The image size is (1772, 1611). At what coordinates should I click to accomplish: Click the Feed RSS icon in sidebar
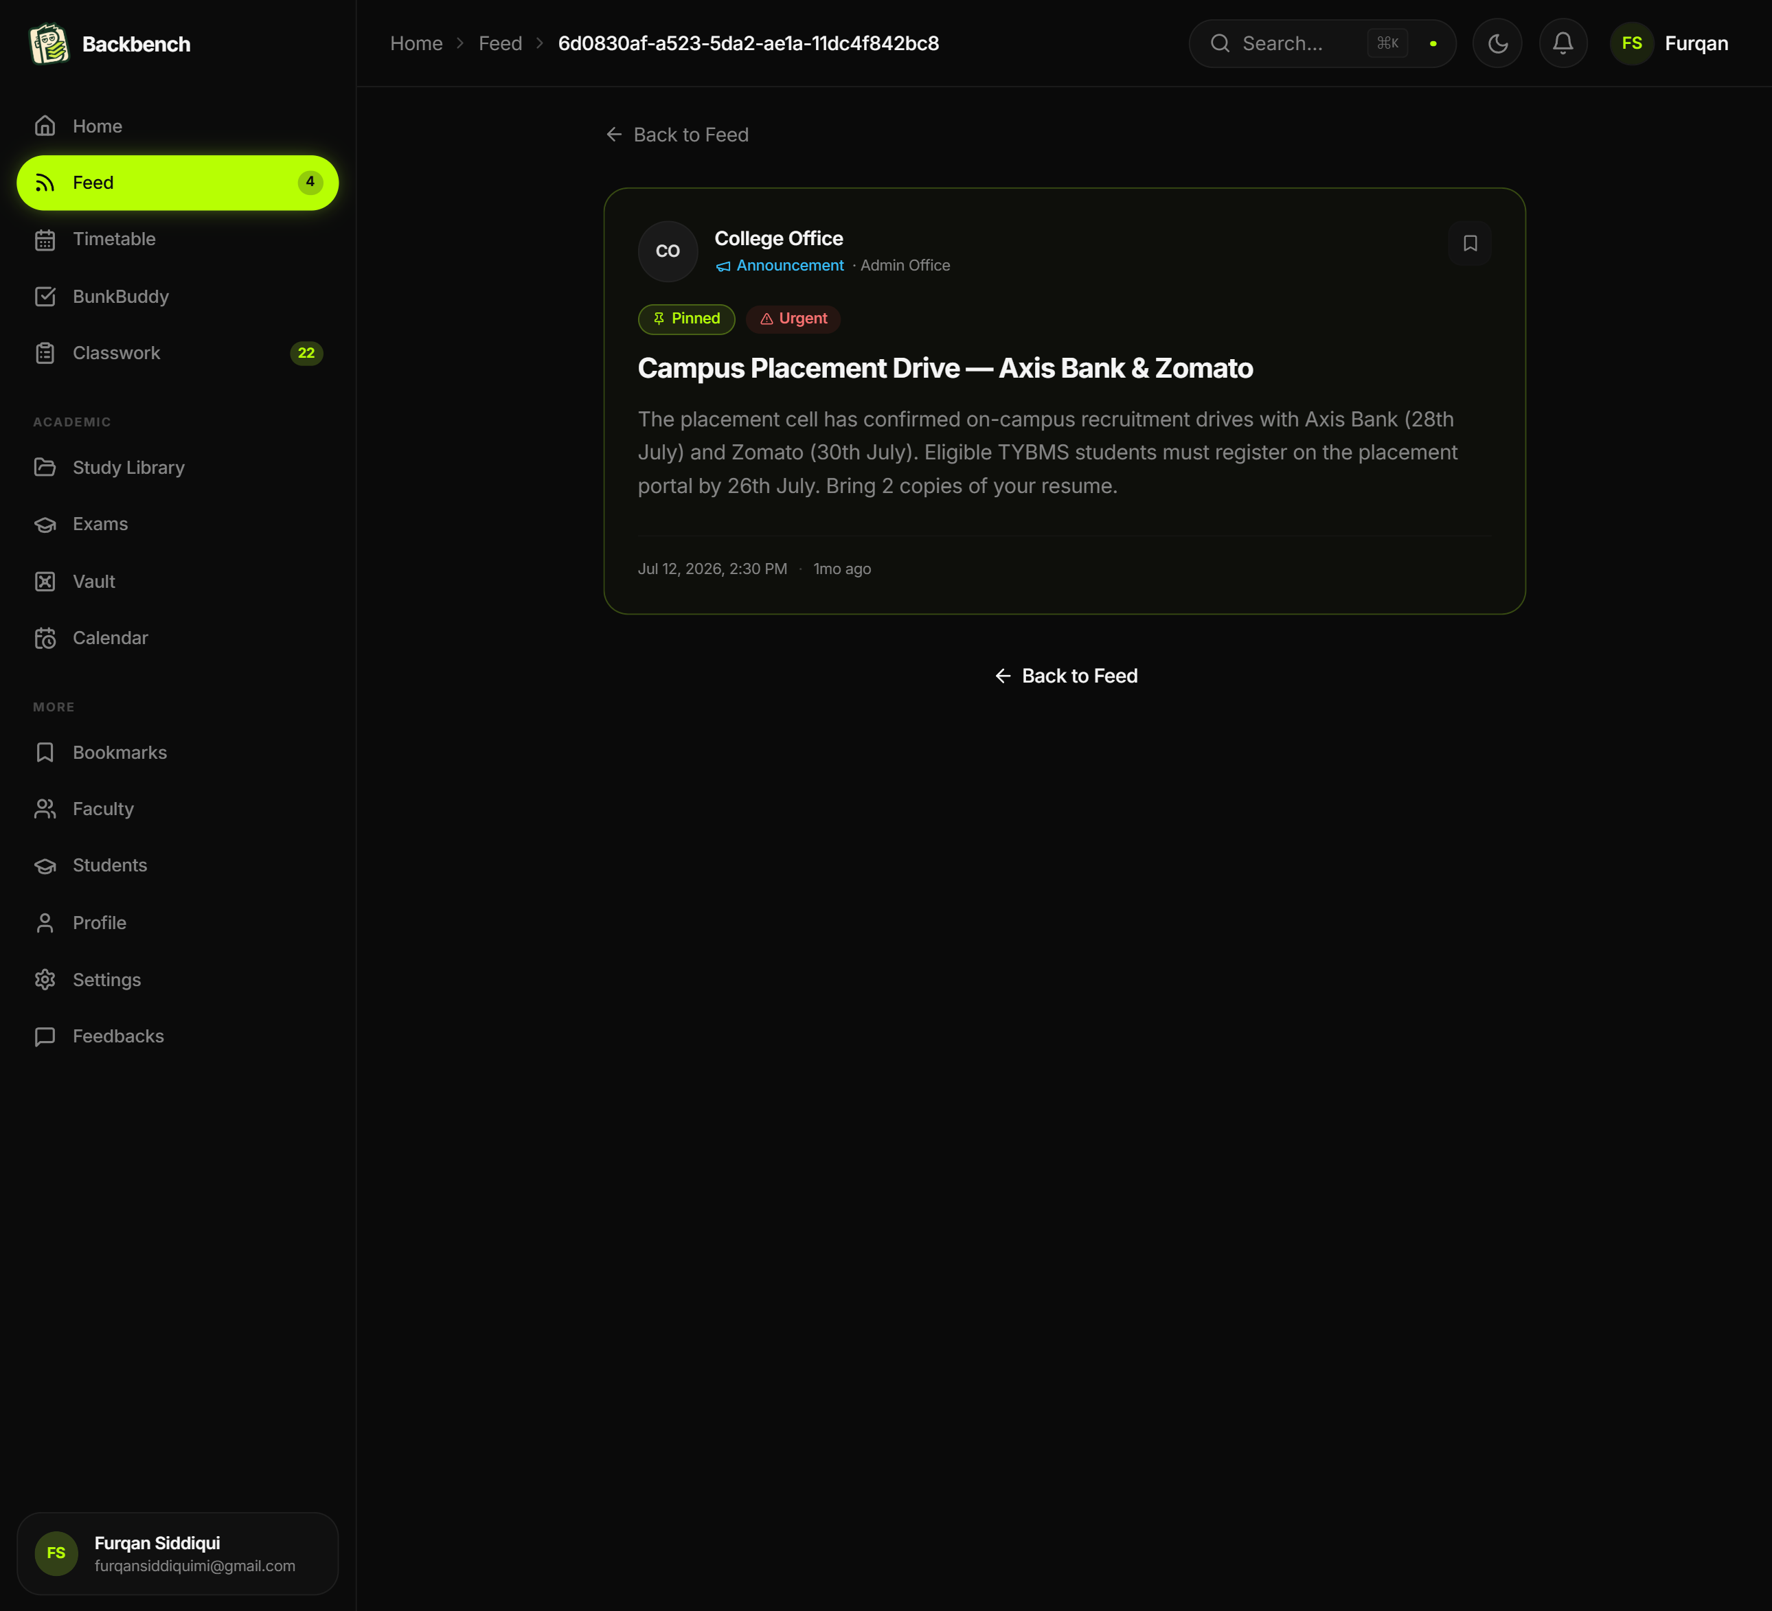(45, 183)
